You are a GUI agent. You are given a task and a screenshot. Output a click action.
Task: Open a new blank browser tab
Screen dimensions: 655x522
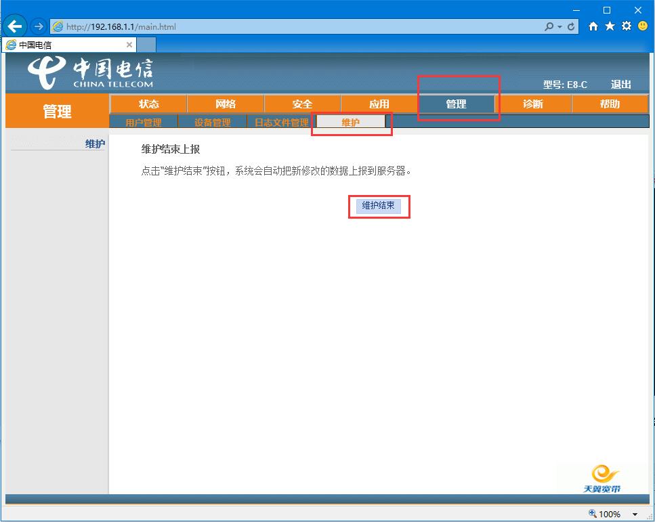click(x=146, y=45)
